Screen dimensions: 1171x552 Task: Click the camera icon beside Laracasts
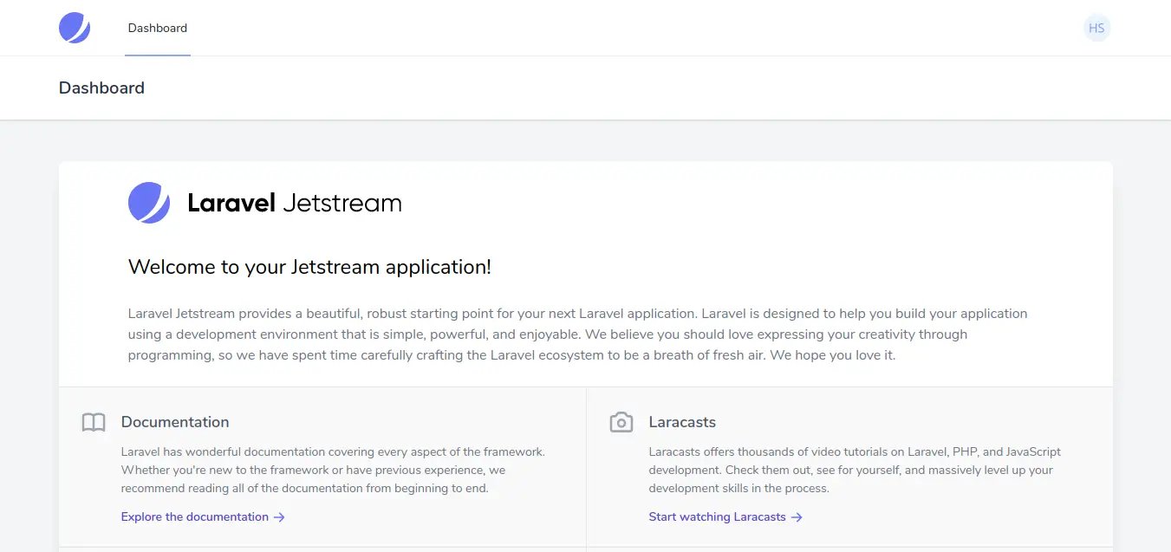click(621, 423)
